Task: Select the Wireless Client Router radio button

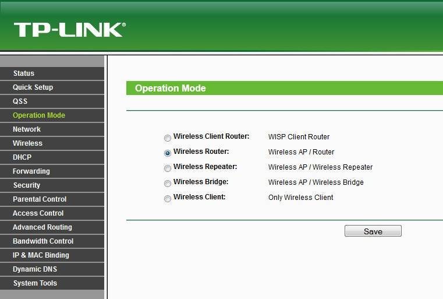Action: [168, 138]
